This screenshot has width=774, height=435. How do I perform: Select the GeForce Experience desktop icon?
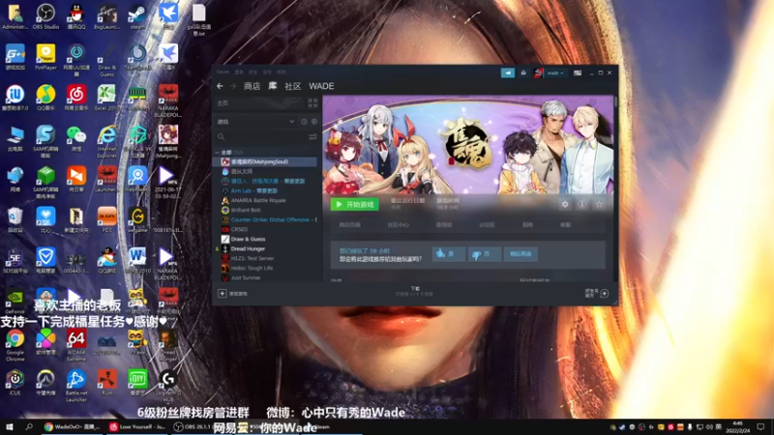pyautogui.click(x=15, y=302)
